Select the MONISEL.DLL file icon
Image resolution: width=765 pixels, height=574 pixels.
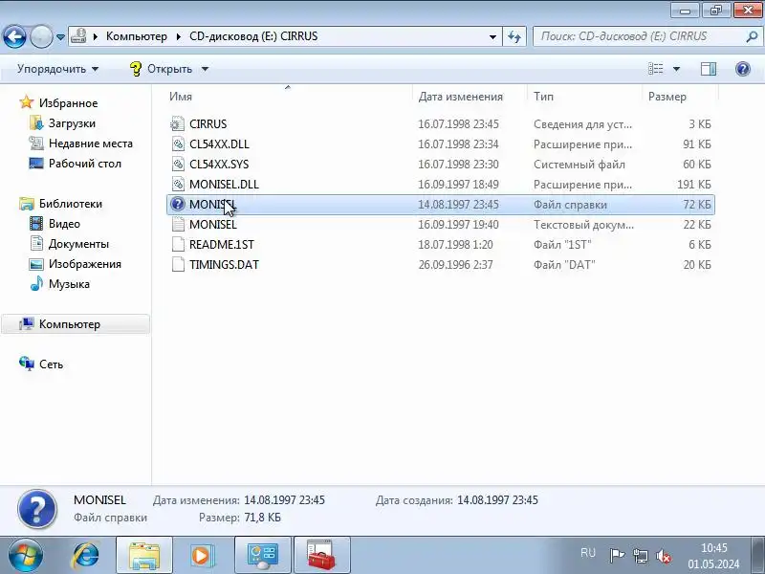click(178, 184)
